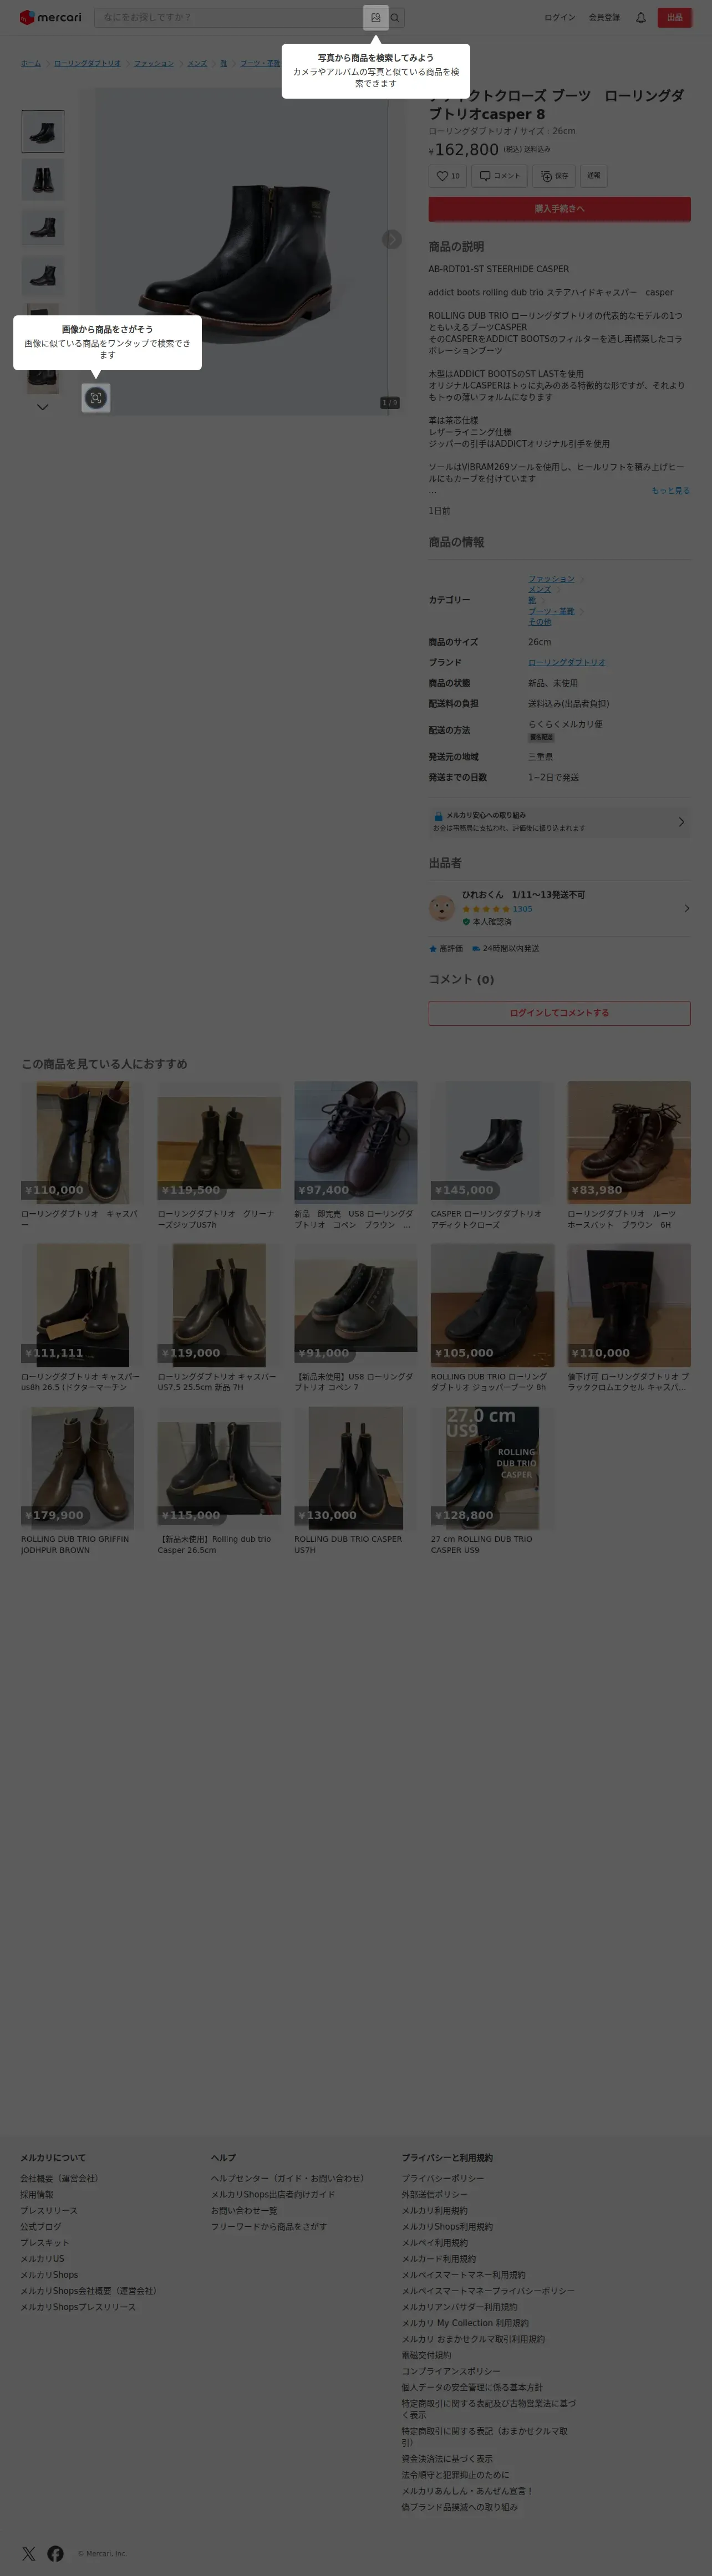Select the first highlighted boot thumbnail in gallery
712x2576 pixels.
(x=43, y=132)
